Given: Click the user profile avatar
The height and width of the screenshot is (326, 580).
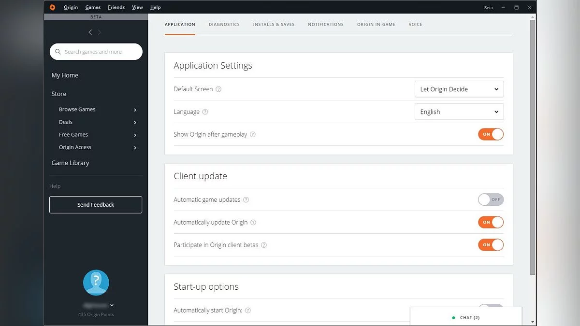Looking at the screenshot, I should (96, 283).
